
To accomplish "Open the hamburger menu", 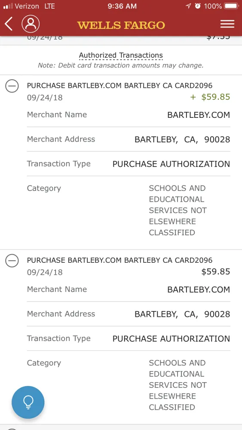I will tap(227, 24).
